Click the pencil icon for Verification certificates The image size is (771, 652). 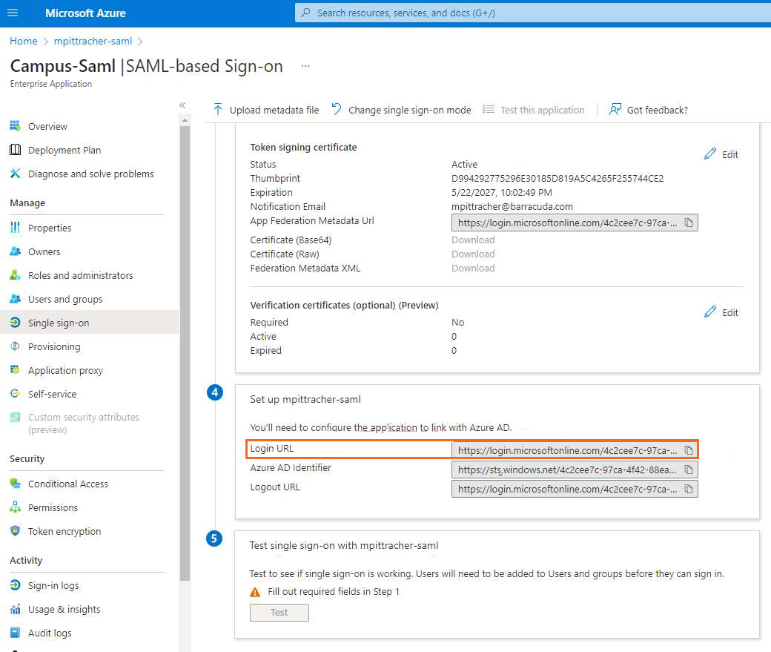(x=710, y=312)
